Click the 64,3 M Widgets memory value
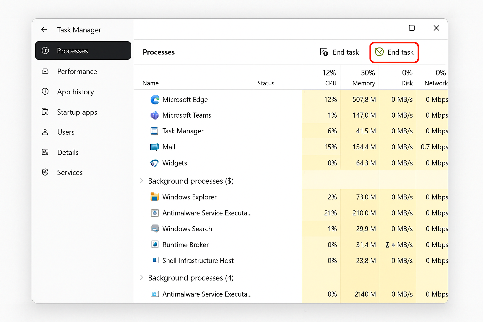The image size is (483, 322). [x=366, y=163]
